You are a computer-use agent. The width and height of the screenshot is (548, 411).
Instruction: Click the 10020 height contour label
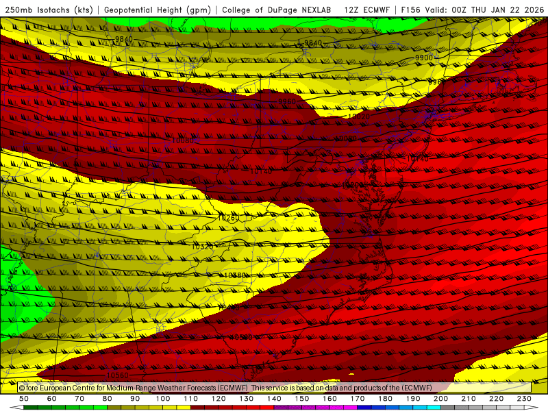pos(359,116)
